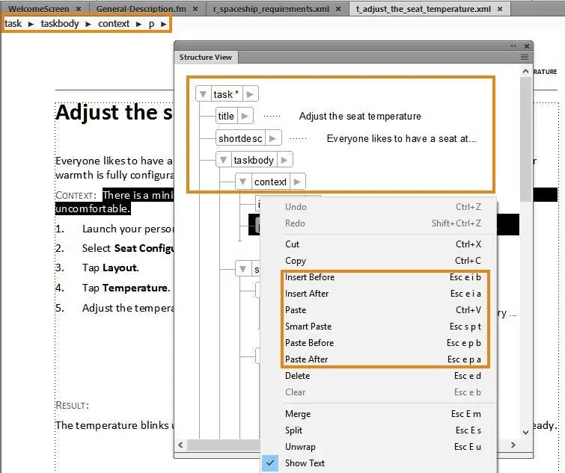Collapse Structure View panel with double-arrow icon
The width and height of the screenshot is (565, 473).
pyautogui.click(x=513, y=46)
